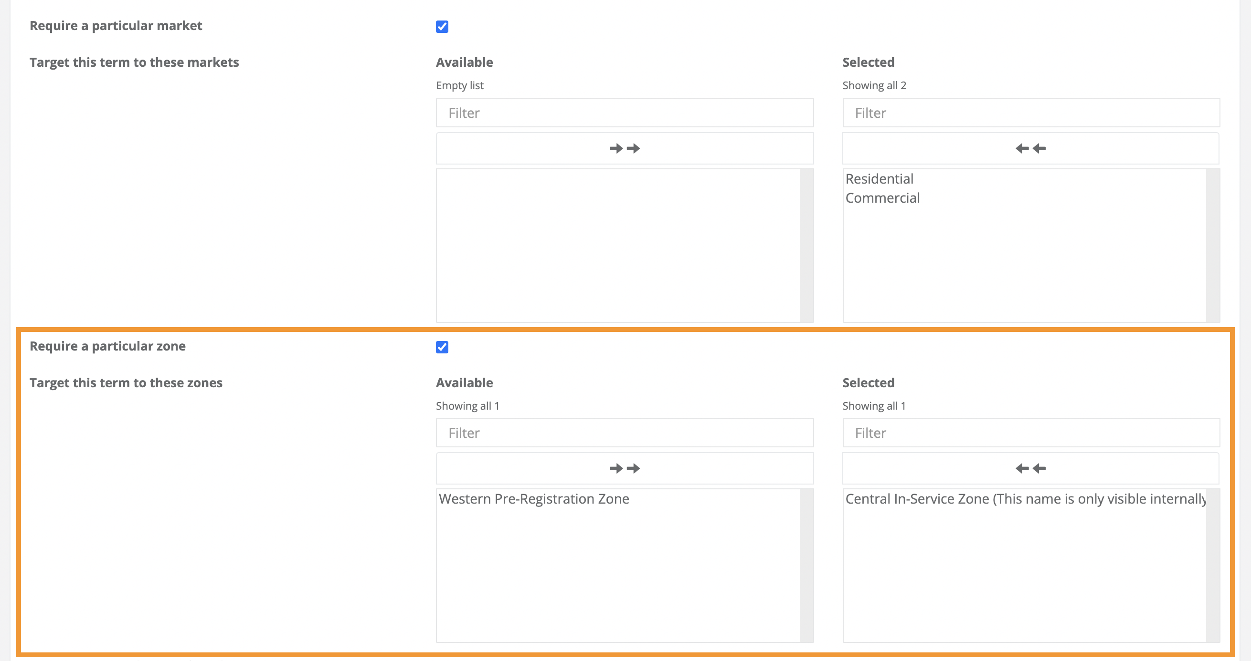1251x661 pixels.
Task: Click the Require a particular zone label
Action: pyautogui.click(x=107, y=346)
